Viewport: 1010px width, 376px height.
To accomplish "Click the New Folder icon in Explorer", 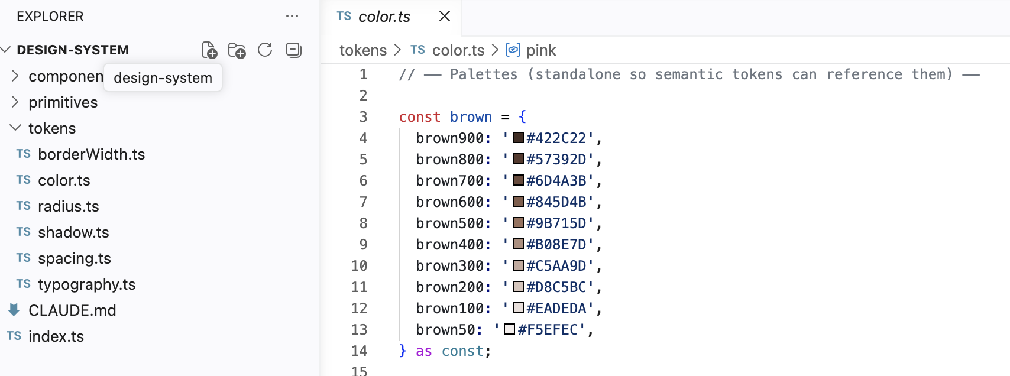I will pyautogui.click(x=237, y=50).
